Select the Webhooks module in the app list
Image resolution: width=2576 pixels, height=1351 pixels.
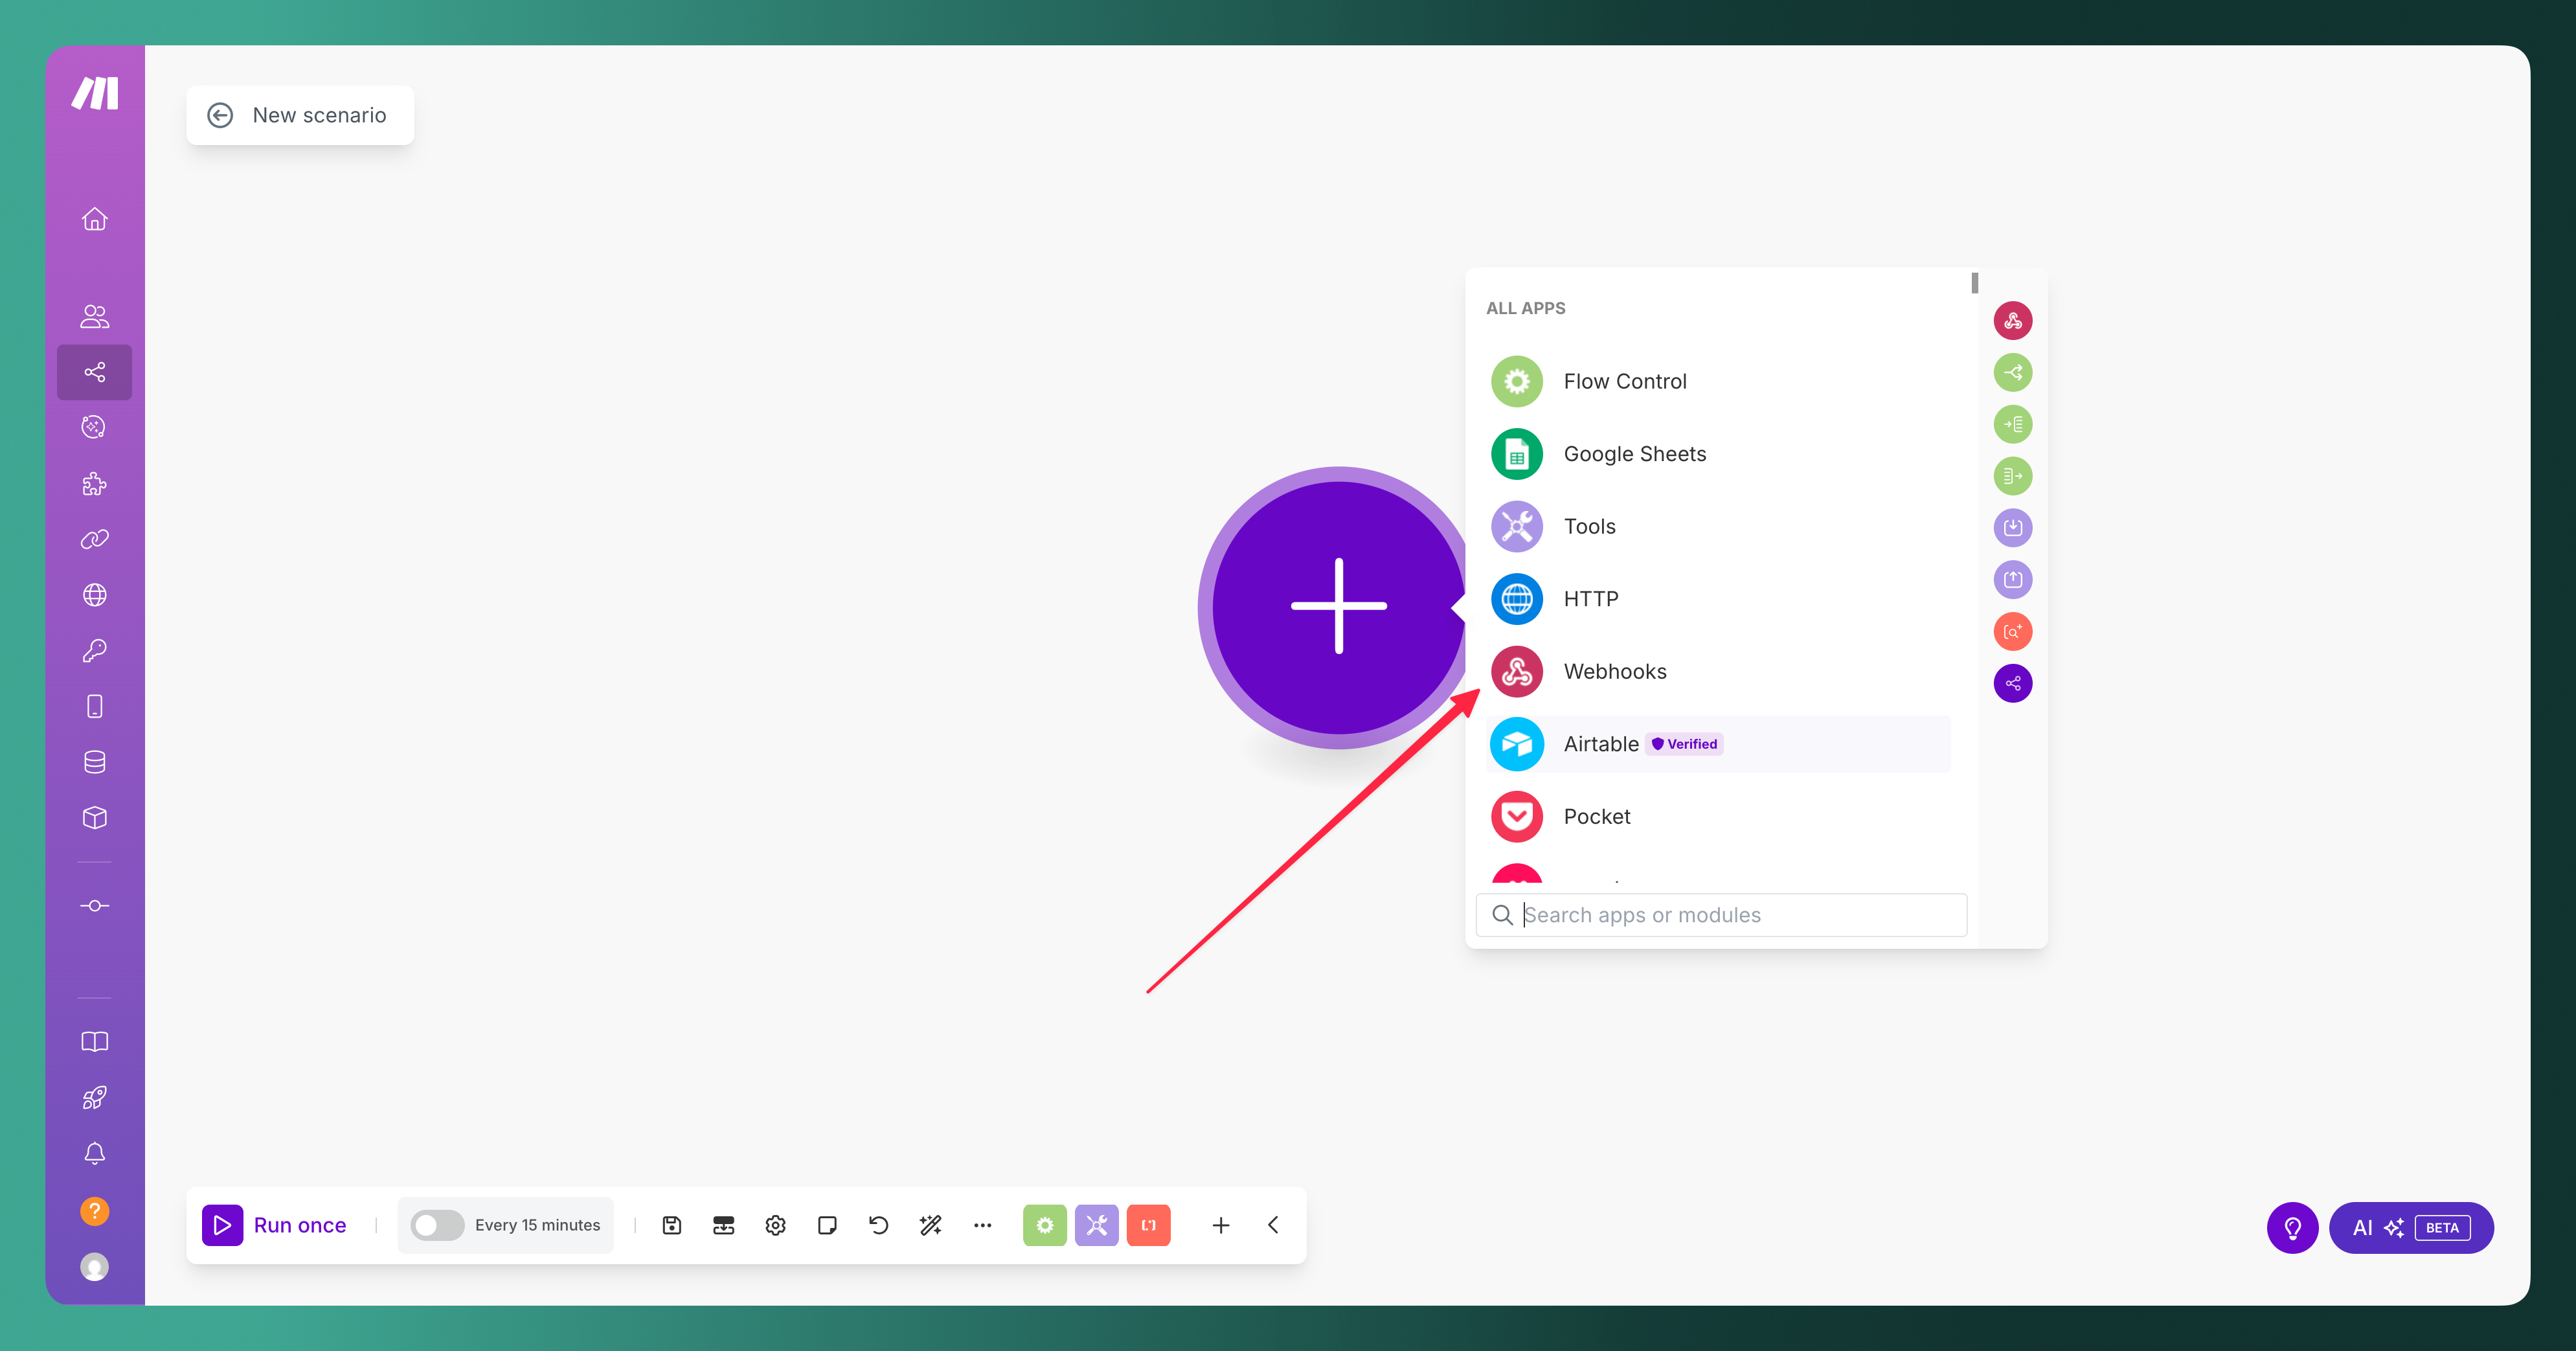1615,671
